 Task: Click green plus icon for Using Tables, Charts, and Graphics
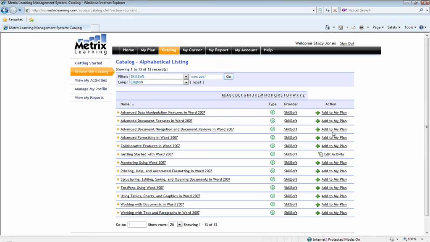coord(317,196)
